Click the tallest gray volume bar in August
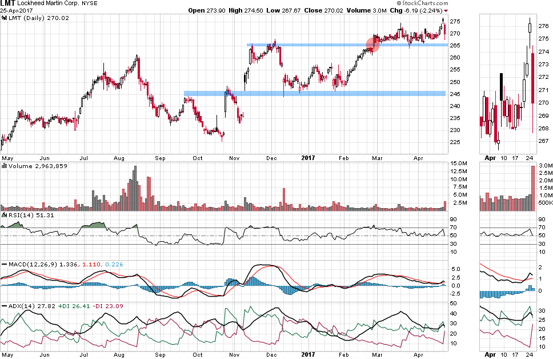Viewport: 553px width, 359px height. (135, 188)
